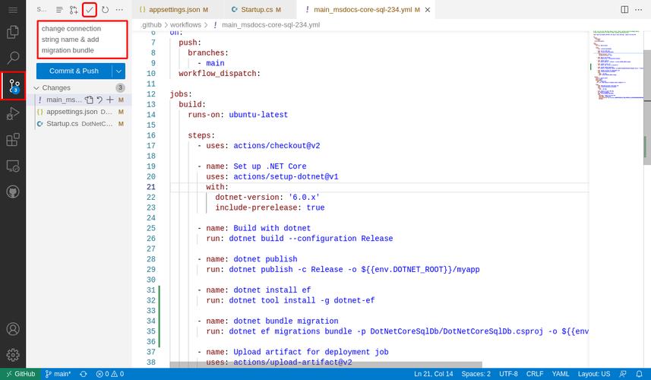Open editor more actions ellipsis
Screen dimensions: 651x380
tap(639, 10)
